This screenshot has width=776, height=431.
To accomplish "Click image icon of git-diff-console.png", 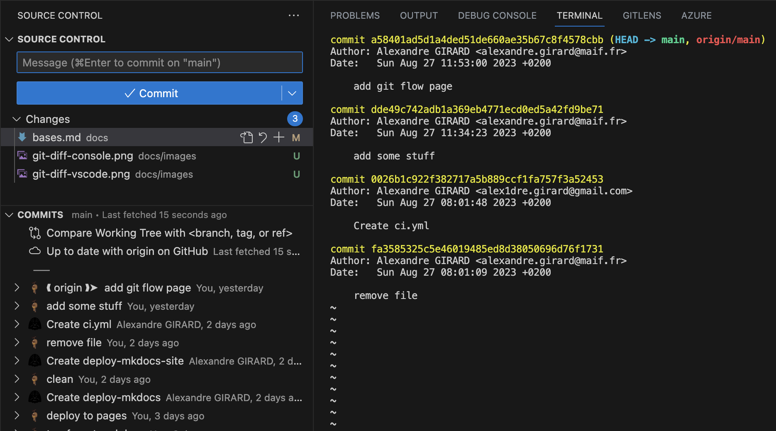I will click(x=22, y=156).
